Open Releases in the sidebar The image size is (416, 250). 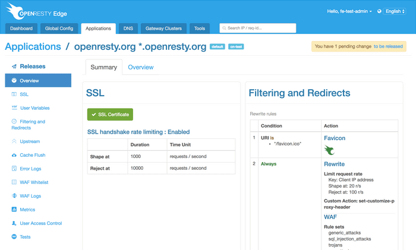click(33, 67)
